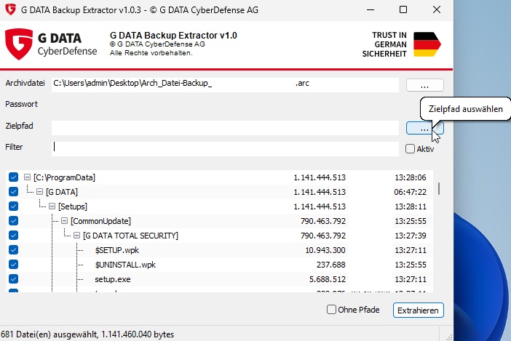Maximize the Backup Extractor window
The width and height of the screenshot is (511, 341).
coord(403,9)
